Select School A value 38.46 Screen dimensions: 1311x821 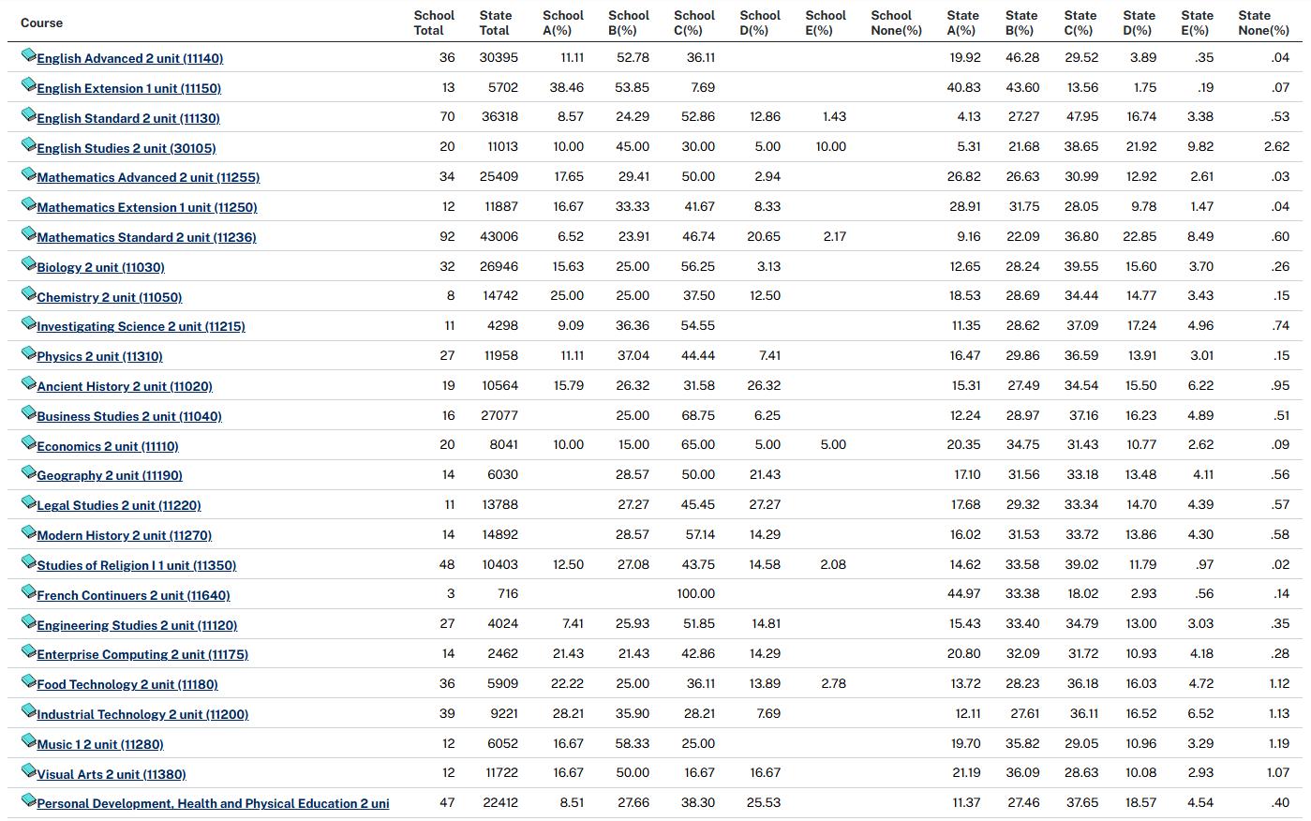pyautogui.click(x=567, y=87)
